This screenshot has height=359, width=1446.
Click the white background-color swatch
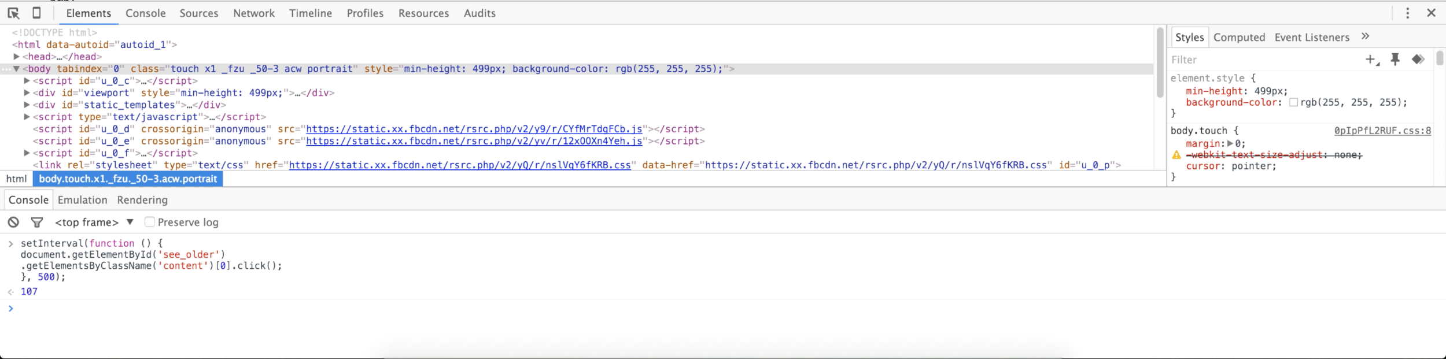pos(1294,102)
